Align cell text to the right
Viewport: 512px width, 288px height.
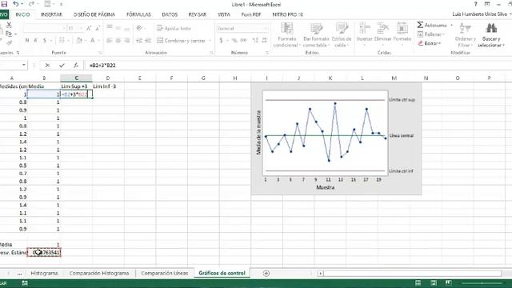(x=127, y=41)
